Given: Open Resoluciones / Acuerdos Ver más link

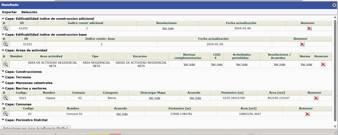Looking at the screenshot, I should click(279, 64).
